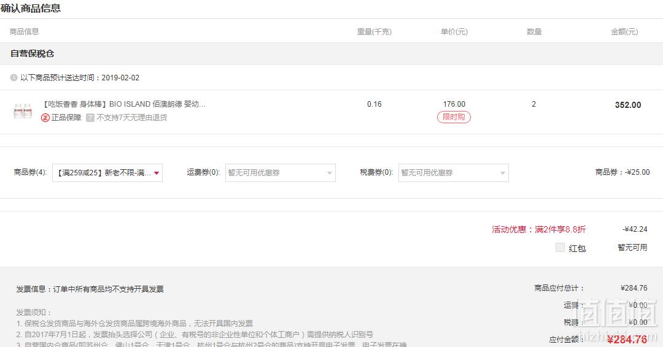The width and height of the screenshot is (663, 347).
Task: Click the 限时购 badge under unit price
Action: [x=454, y=117]
